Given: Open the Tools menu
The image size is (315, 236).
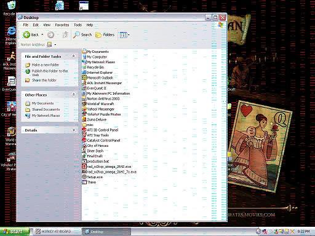Looking at the screenshot, I should tap(78, 25).
